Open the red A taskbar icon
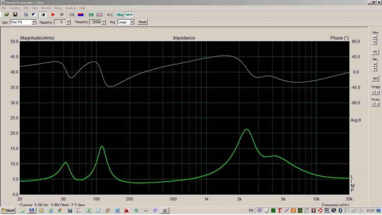382x215 pixels. click(127, 211)
